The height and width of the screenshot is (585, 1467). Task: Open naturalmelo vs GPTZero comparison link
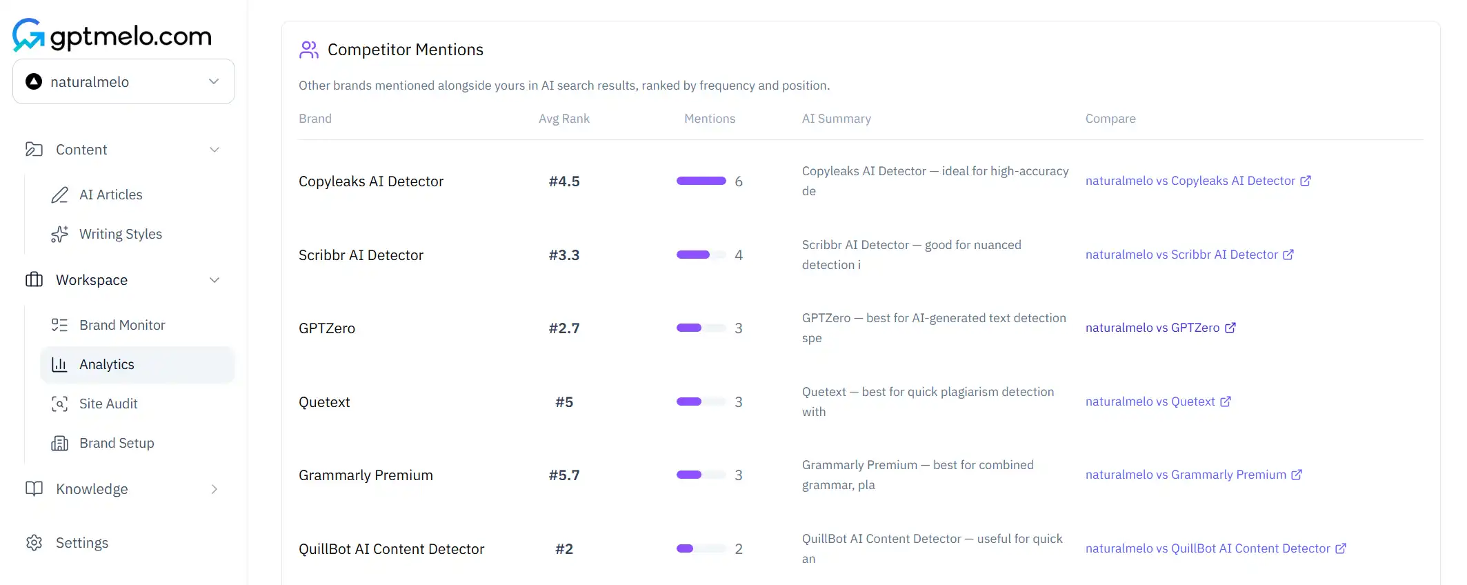tap(1160, 328)
